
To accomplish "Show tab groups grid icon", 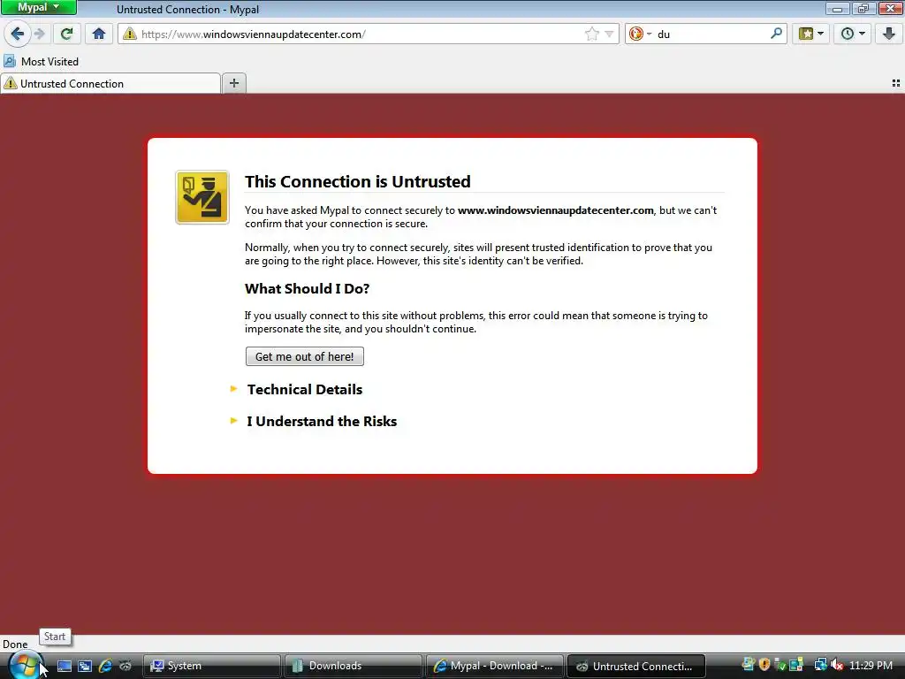I will tap(896, 83).
